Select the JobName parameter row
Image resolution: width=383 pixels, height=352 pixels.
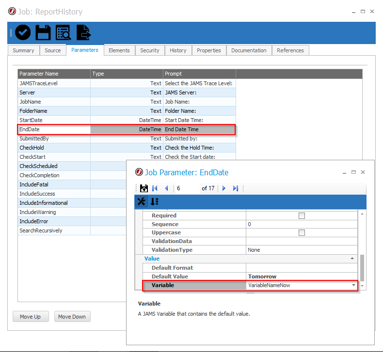[x=127, y=102]
